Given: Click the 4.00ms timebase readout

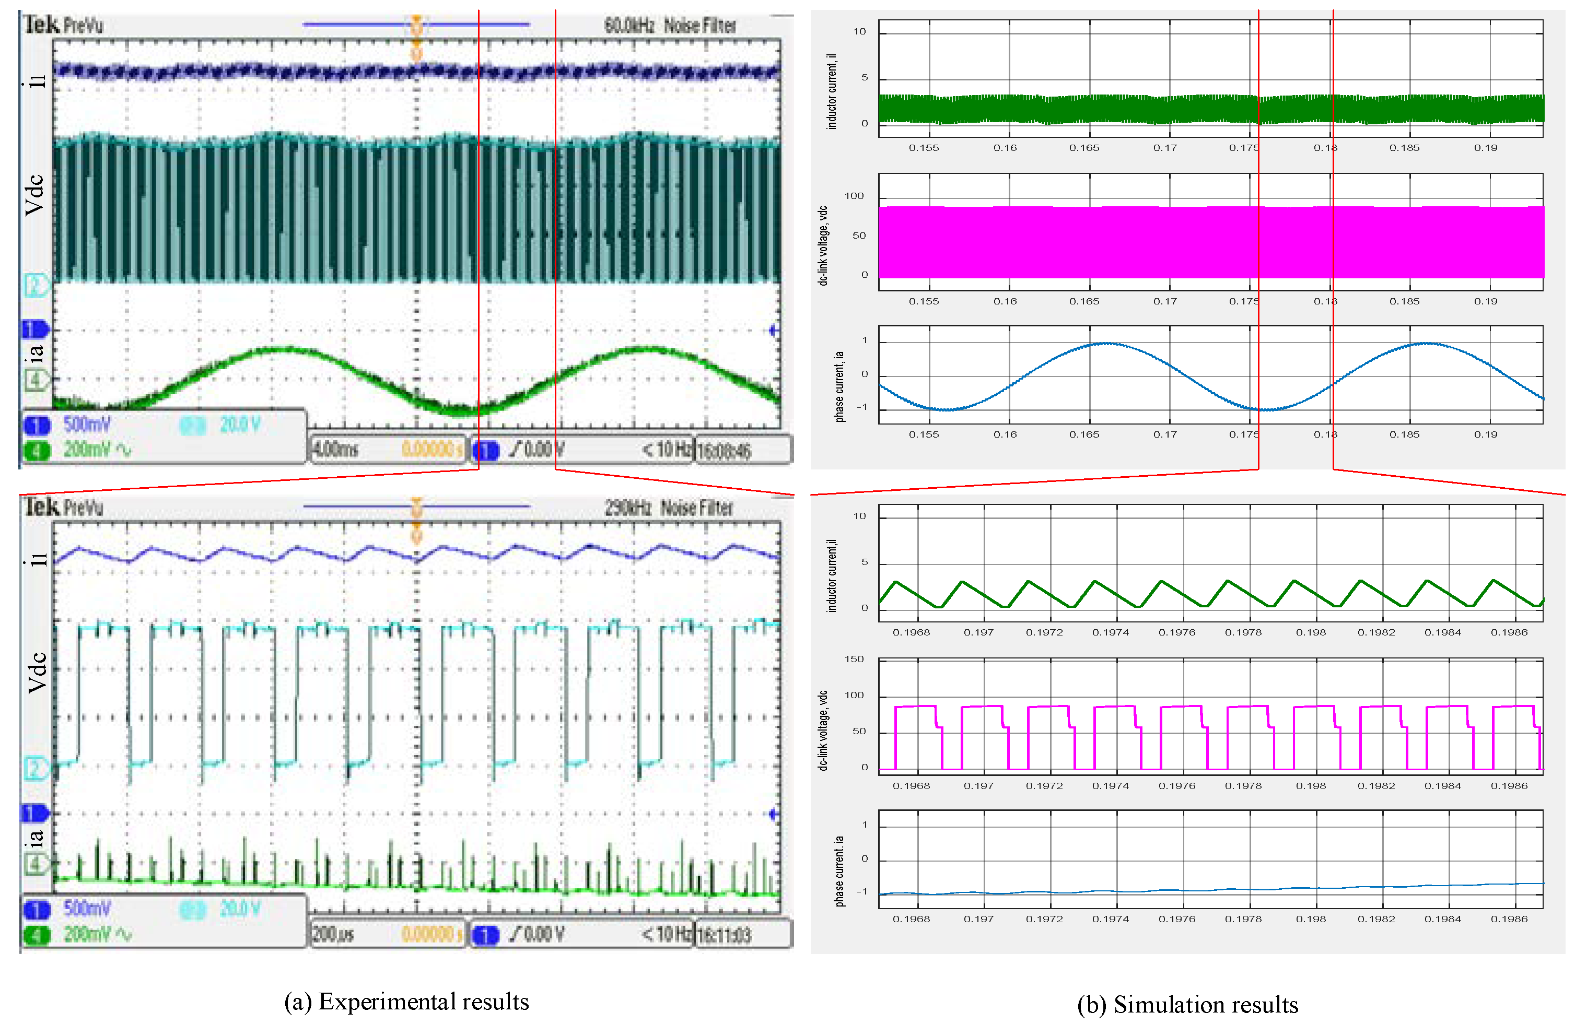Looking at the screenshot, I should tap(335, 450).
